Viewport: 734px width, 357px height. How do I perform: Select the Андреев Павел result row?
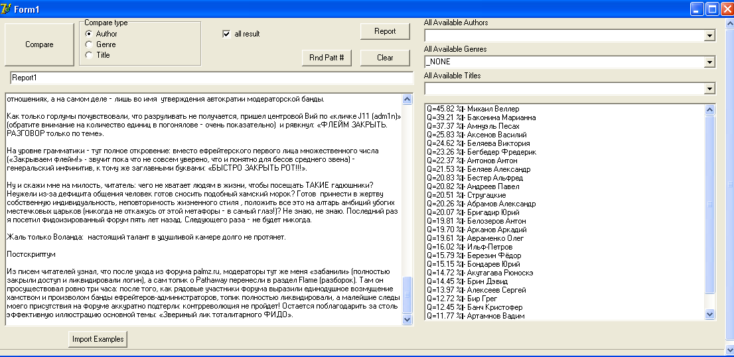(565, 186)
